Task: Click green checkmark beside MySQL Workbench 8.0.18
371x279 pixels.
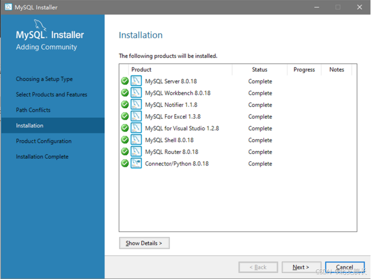Action: tap(125, 93)
